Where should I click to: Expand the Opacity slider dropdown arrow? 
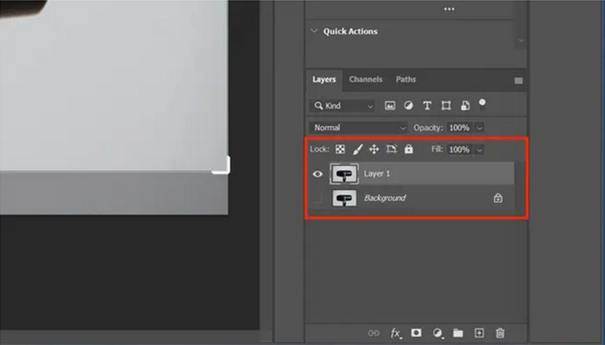(479, 128)
